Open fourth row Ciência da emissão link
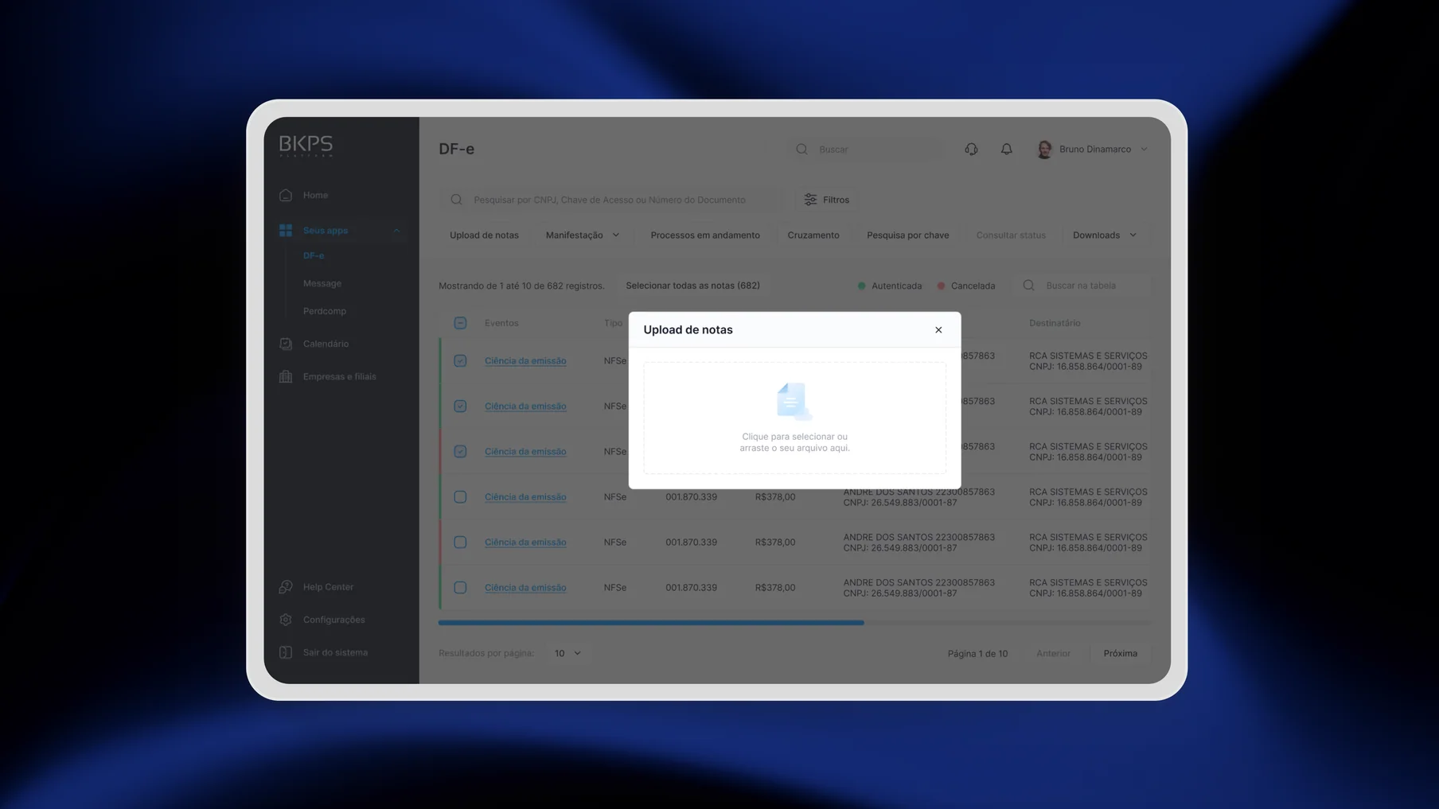1439x809 pixels. [x=525, y=497]
